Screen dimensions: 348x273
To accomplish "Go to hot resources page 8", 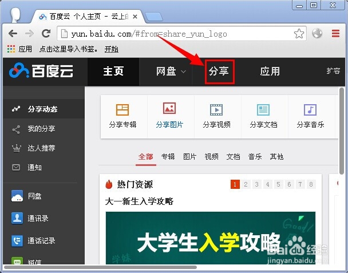I will [311, 184].
